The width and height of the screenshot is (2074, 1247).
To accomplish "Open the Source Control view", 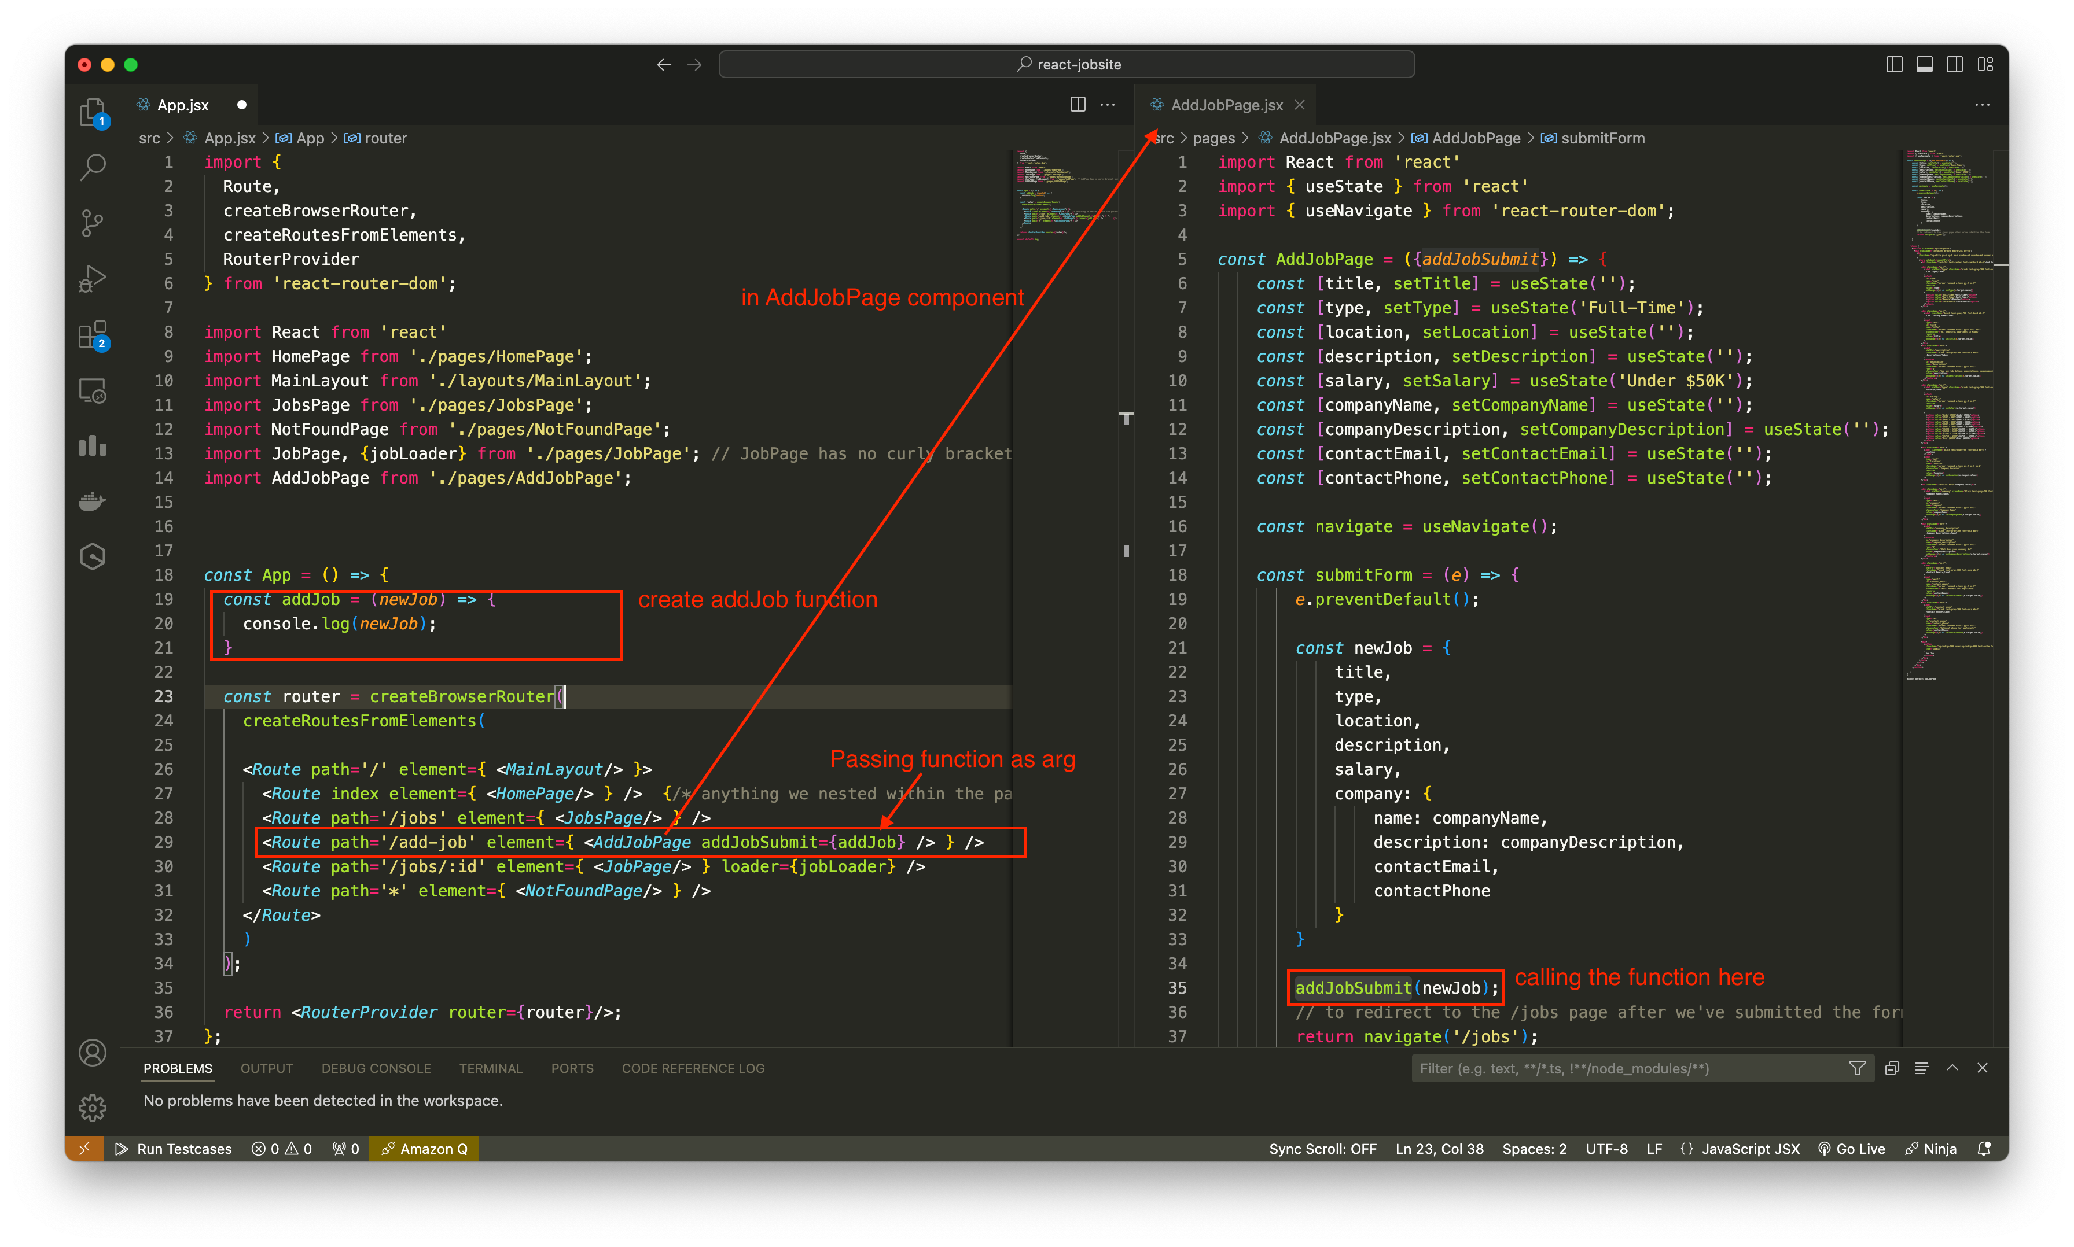I will (93, 223).
